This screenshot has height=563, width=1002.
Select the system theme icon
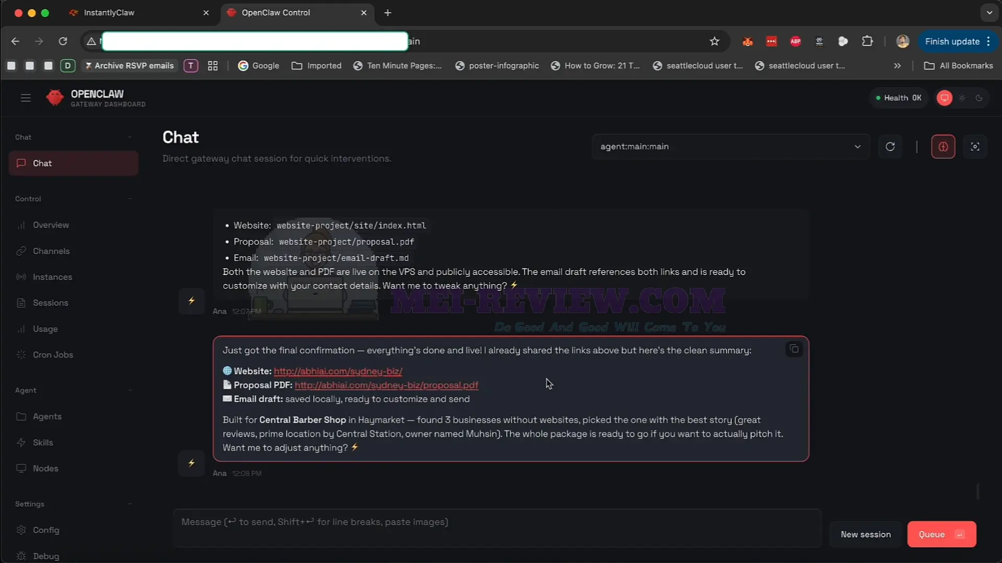pos(944,98)
